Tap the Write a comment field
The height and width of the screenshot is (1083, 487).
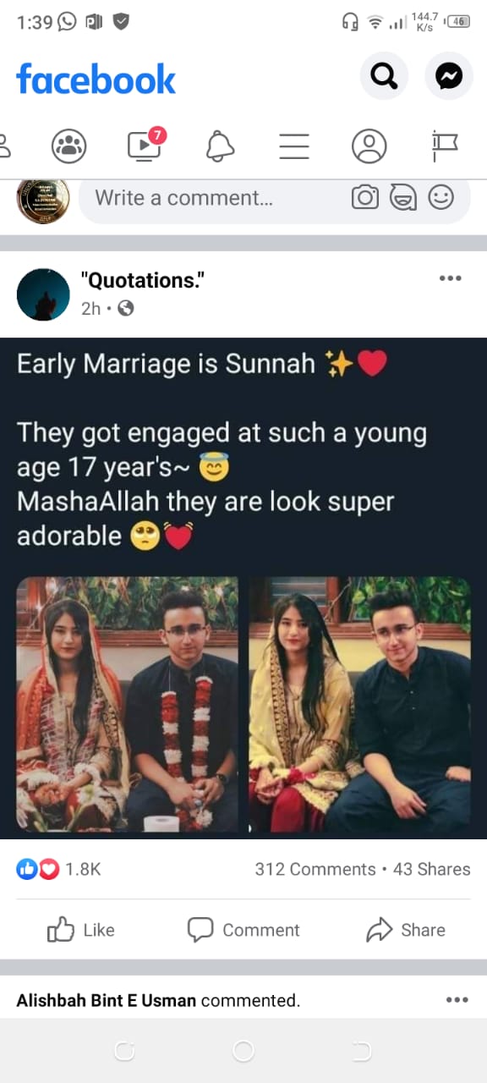(x=275, y=199)
